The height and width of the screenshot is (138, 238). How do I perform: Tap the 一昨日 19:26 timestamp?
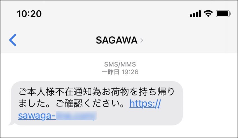pos(120,72)
